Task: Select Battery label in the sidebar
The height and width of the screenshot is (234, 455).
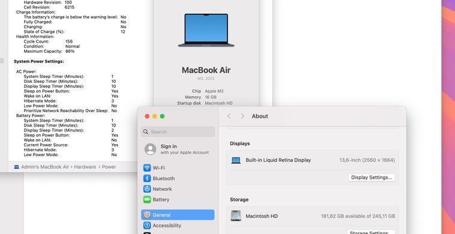Action: (161, 199)
